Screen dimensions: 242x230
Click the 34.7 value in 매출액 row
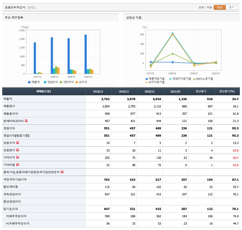coord(235,99)
